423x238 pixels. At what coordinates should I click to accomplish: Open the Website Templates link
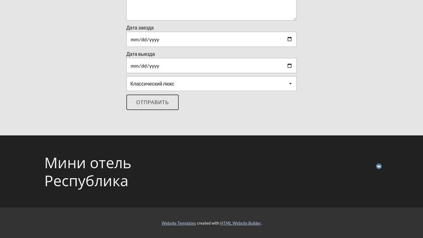click(x=179, y=223)
